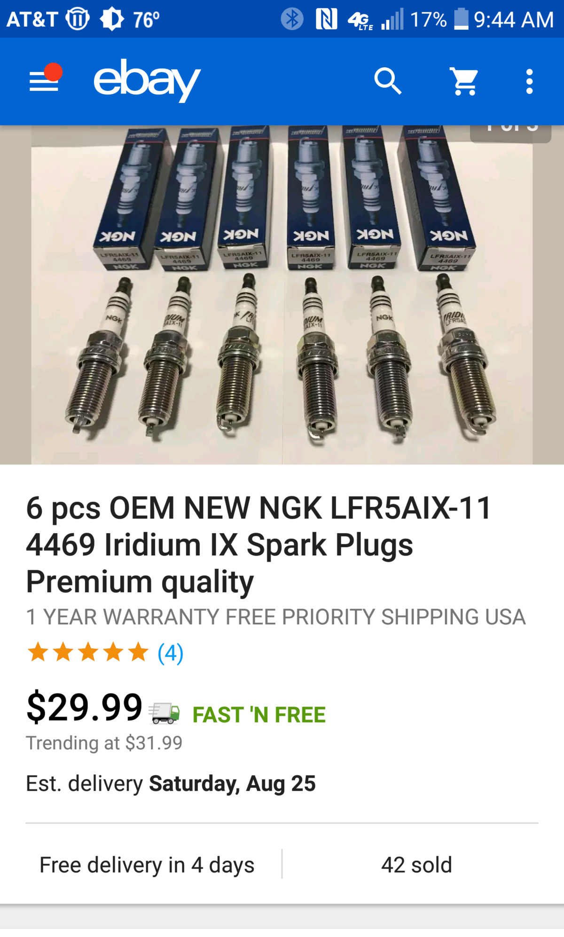Image resolution: width=564 pixels, height=937 pixels.
Task: Open the shopping cart
Action: click(464, 81)
